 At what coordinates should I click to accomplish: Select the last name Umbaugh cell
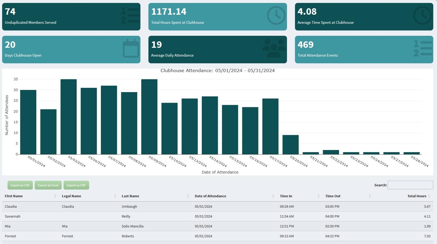coord(129,207)
